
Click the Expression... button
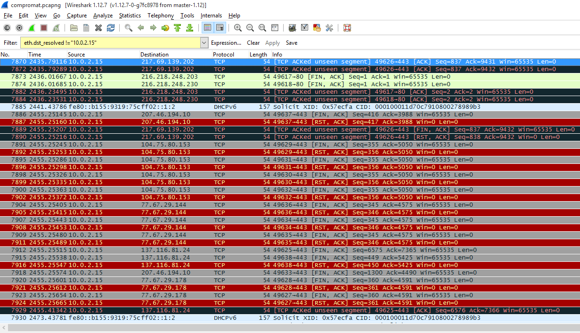(x=226, y=43)
